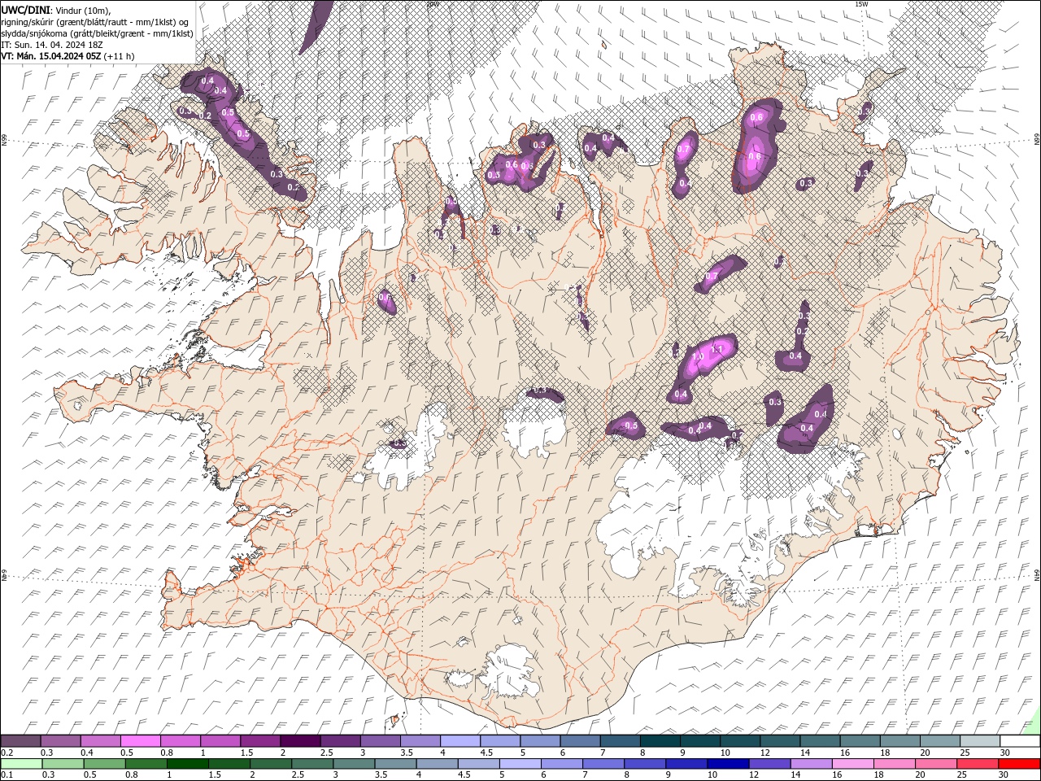Image resolution: width=1041 pixels, height=781 pixels.
Task: Select the dark teal 8 swatch in upper legend
Action: coord(660,741)
